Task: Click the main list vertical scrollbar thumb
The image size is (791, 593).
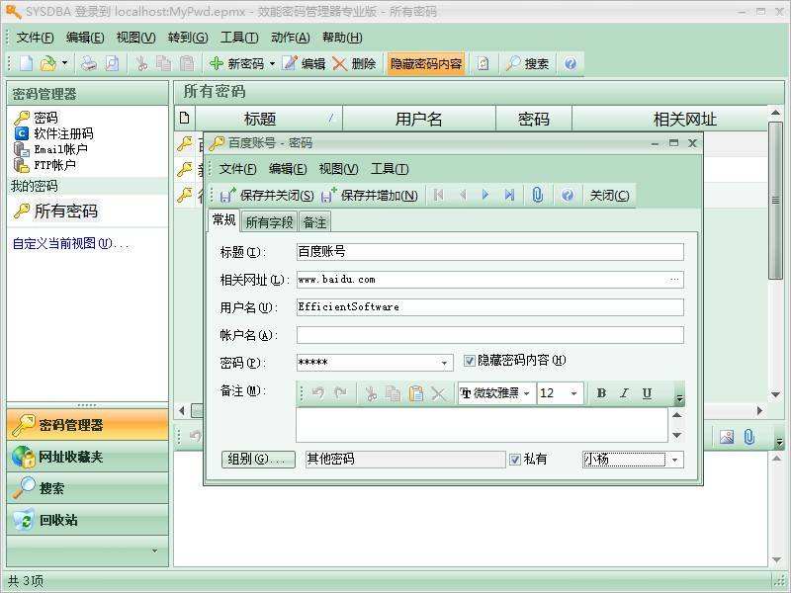Action: click(775, 201)
